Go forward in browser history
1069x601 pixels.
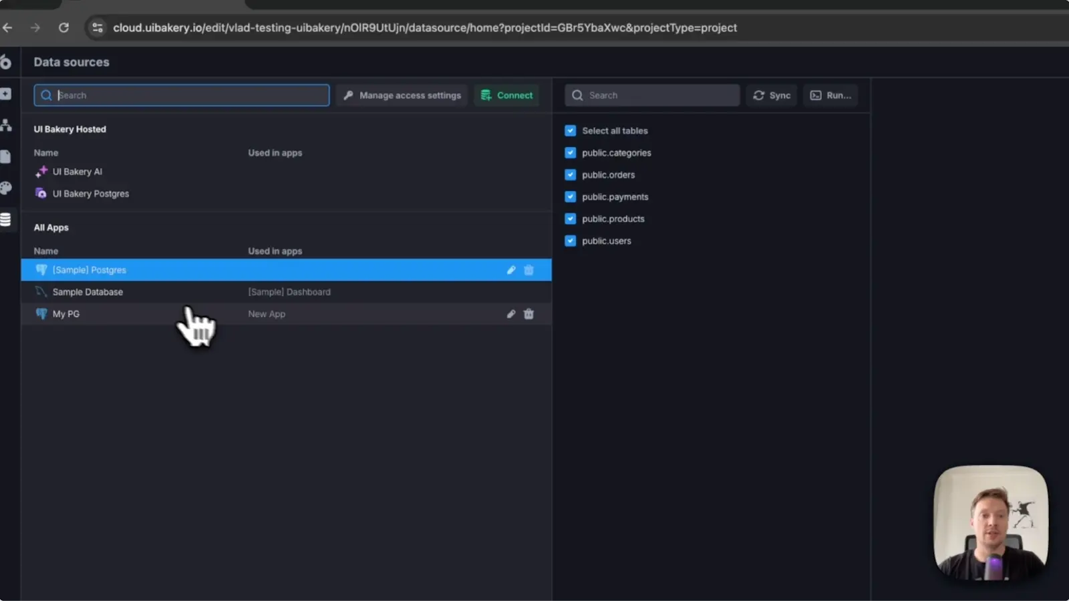click(x=35, y=27)
